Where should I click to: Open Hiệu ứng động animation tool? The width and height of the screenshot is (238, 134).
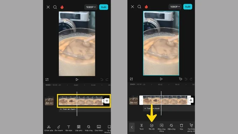(161, 127)
